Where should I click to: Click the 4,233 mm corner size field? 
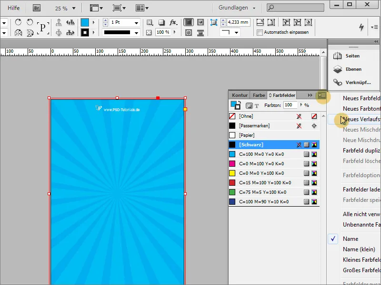click(x=239, y=22)
